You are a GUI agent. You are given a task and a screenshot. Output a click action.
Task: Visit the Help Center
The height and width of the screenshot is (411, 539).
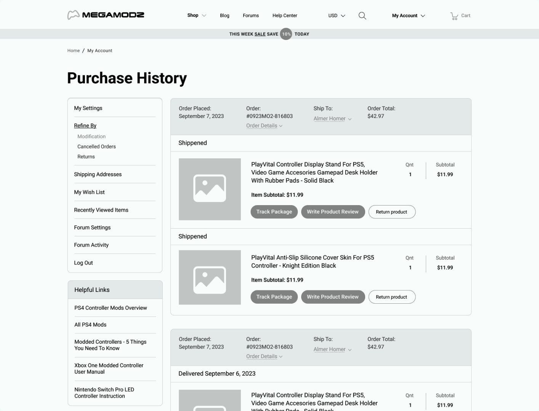click(285, 16)
